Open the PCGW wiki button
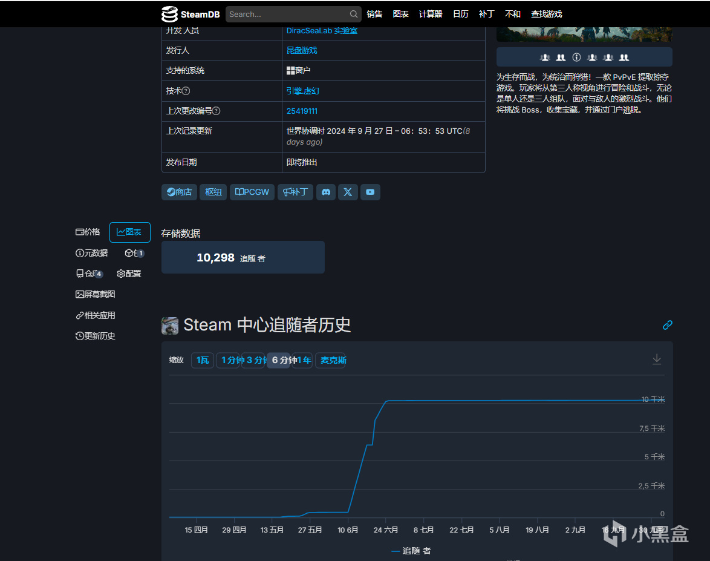710x561 pixels. pyautogui.click(x=252, y=192)
